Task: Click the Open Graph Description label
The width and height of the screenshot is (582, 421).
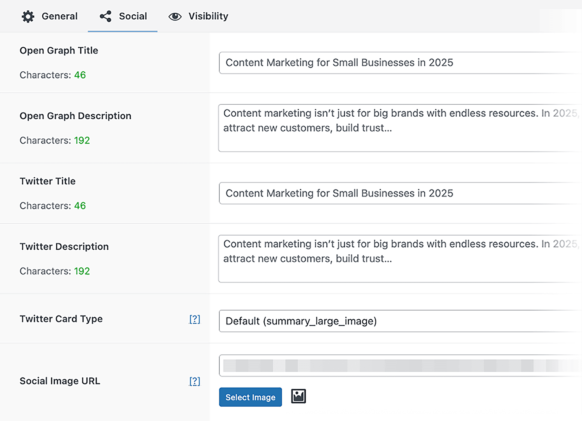Action: [x=76, y=116]
